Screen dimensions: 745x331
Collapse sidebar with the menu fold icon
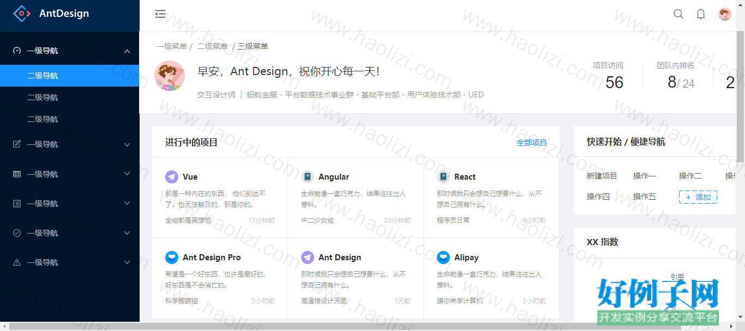pyautogui.click(x=160, y=14)
